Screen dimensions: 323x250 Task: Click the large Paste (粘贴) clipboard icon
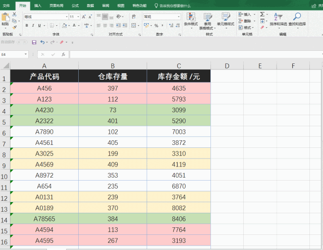pyautogui.click(x=6, y=17)
